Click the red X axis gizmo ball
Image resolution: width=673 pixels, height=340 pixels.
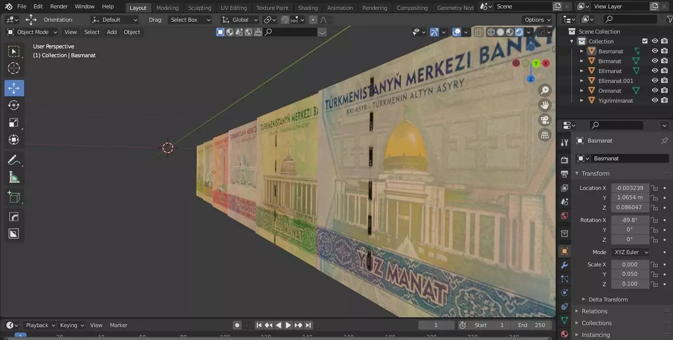(546, 63)
